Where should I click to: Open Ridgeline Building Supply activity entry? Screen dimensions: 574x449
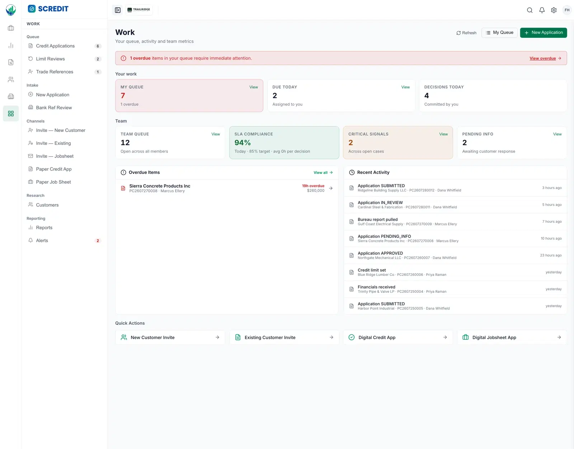click(455, 188)
